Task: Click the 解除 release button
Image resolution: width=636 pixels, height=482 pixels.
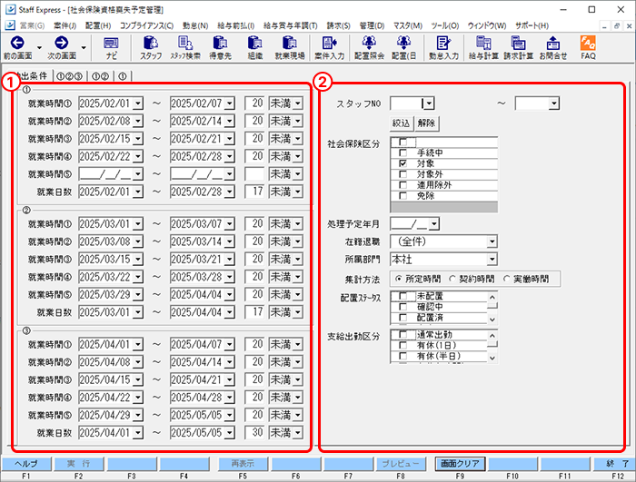Action: pos(426,123)
